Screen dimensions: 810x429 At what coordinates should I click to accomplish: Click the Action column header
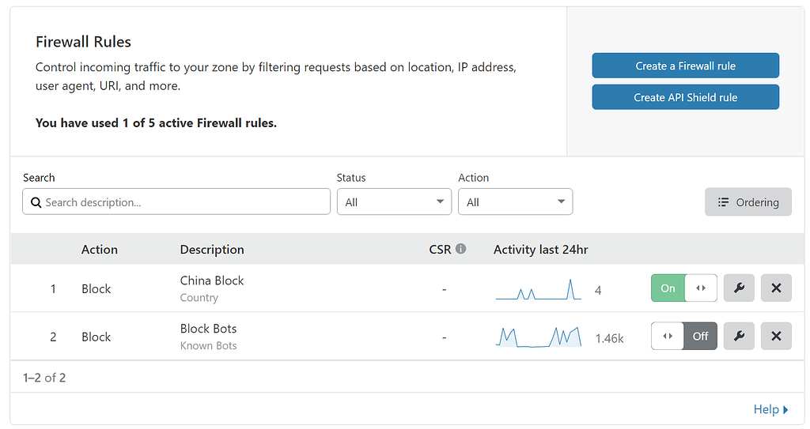click(100, 250)
